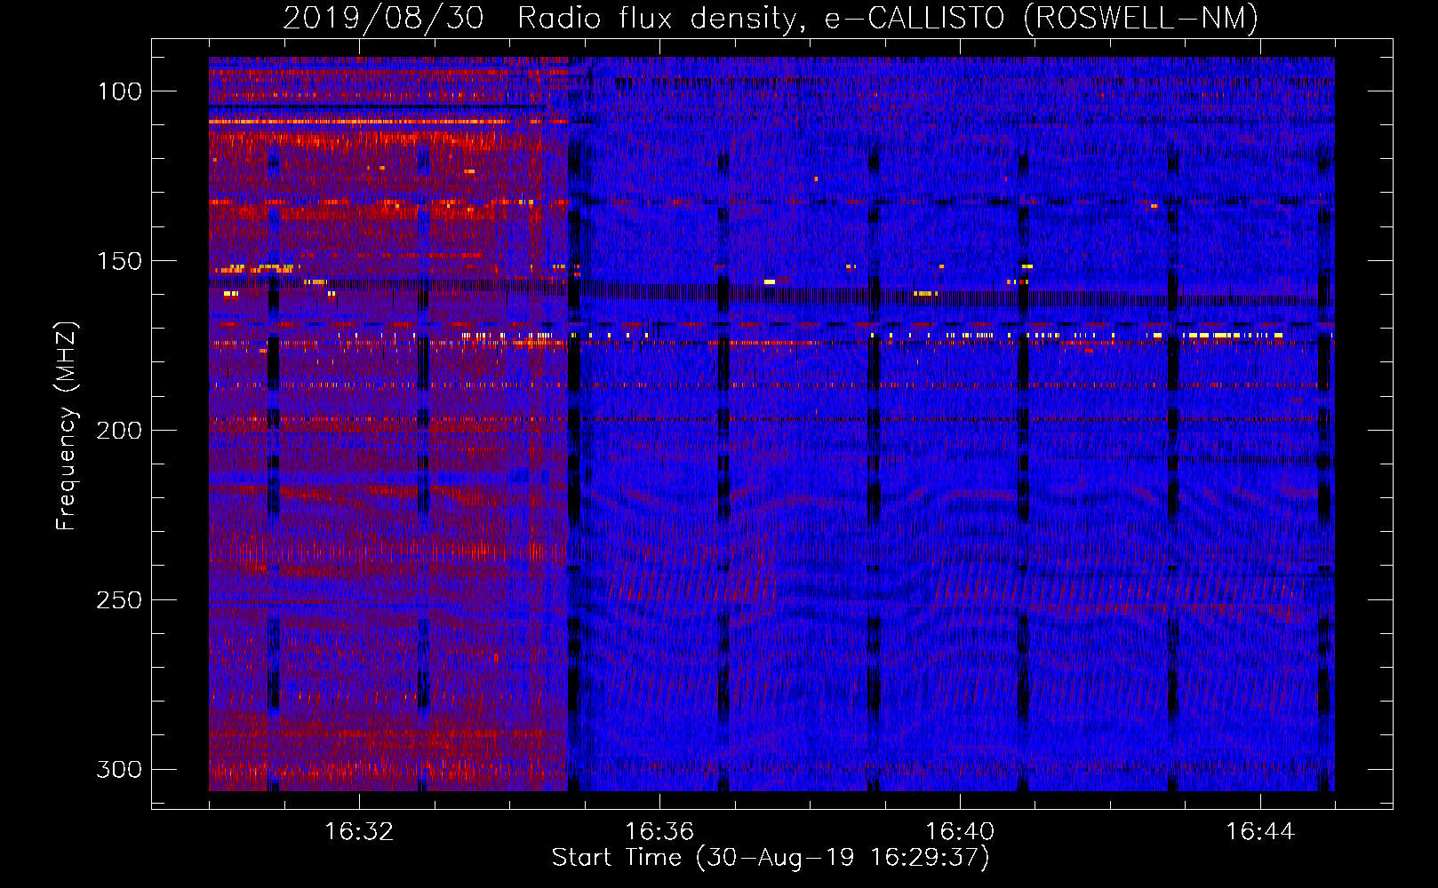Click the '150' frequency tick label
The width and height of the screenshot is (1438, 888).
point(118,261)
